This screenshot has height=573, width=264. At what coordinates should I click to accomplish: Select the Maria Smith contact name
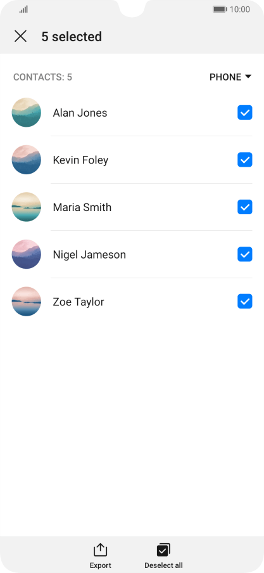point(82,207)
